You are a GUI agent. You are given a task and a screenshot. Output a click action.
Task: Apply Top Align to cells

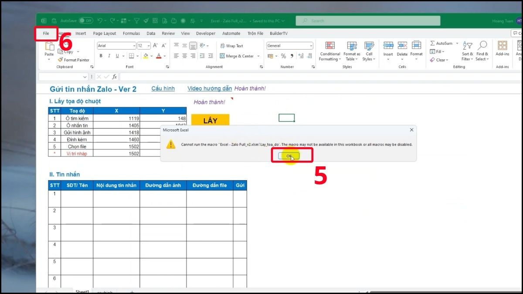[176, 46]
